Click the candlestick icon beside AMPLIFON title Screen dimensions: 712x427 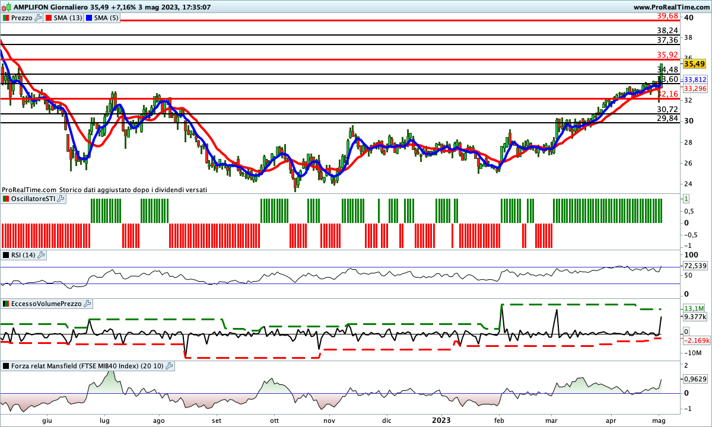[x=5, y=7]
